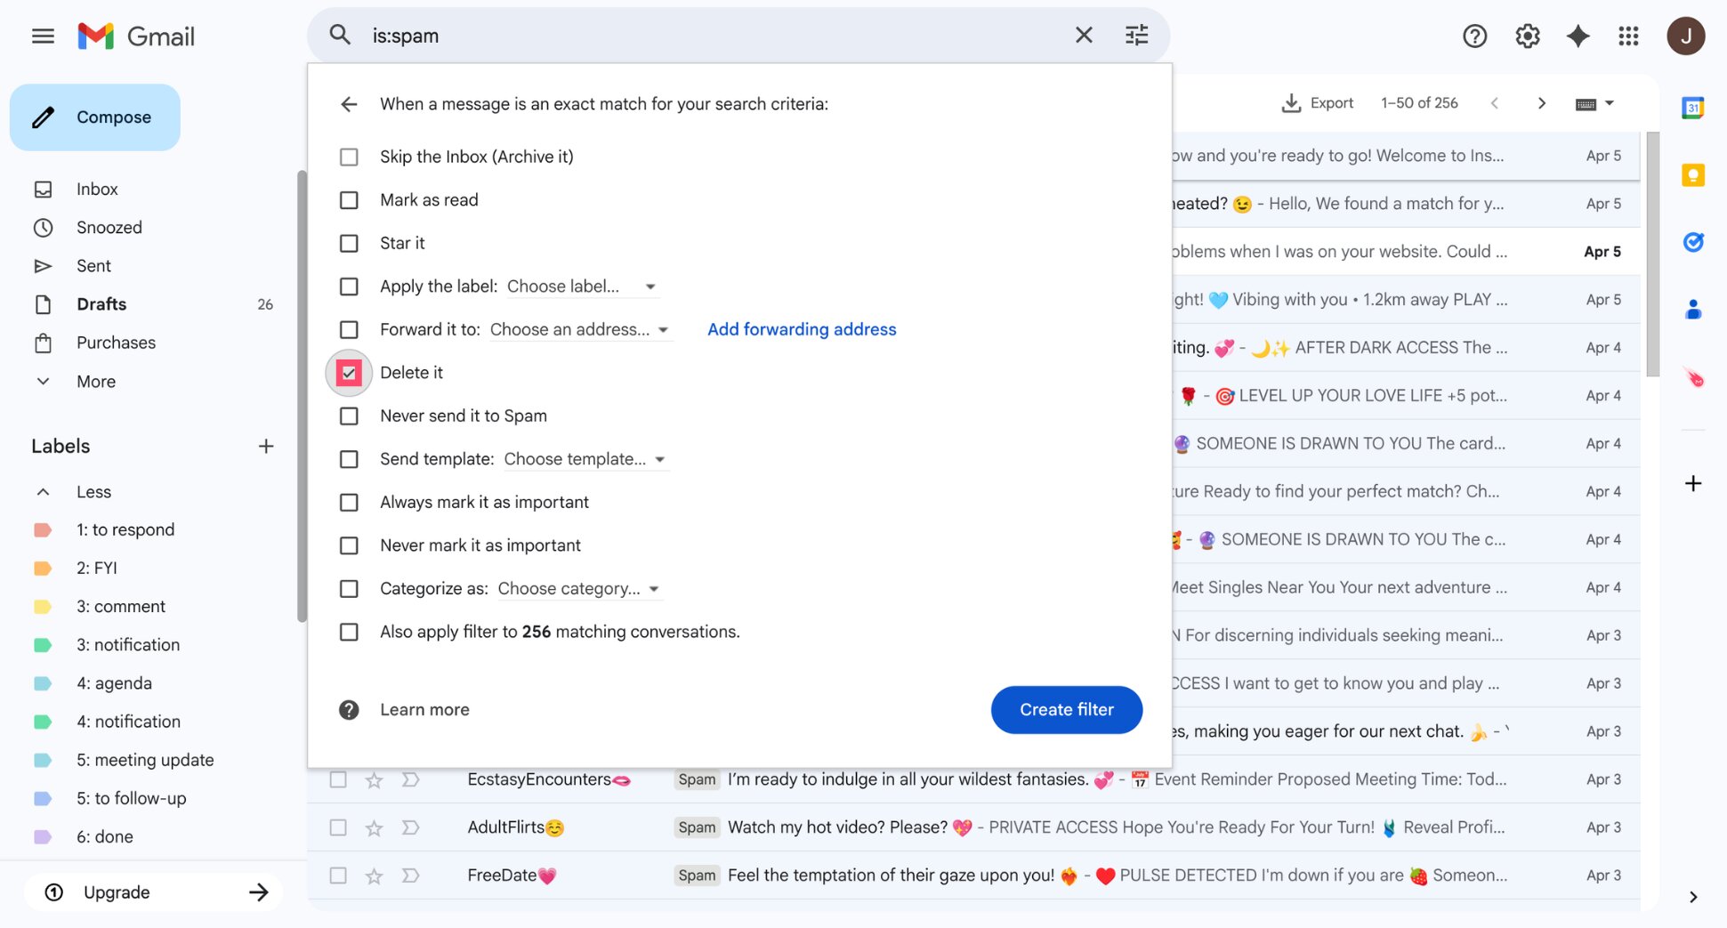The height and width of the screenshot is (928, 1727).
Task: Open Google Calendar side panel icon
Action: (1692, 109)
